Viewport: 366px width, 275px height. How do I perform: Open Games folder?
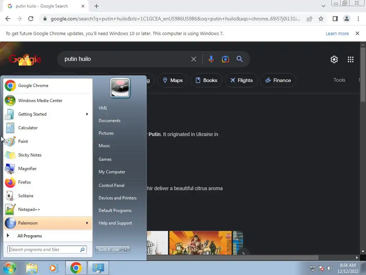pos(105,159)
